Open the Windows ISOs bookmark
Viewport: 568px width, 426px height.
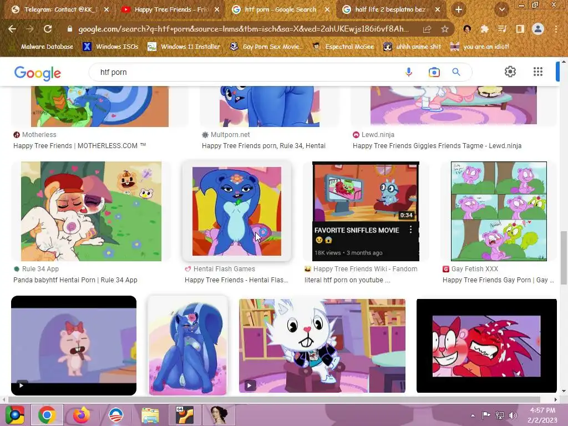[x=110, y=47]
